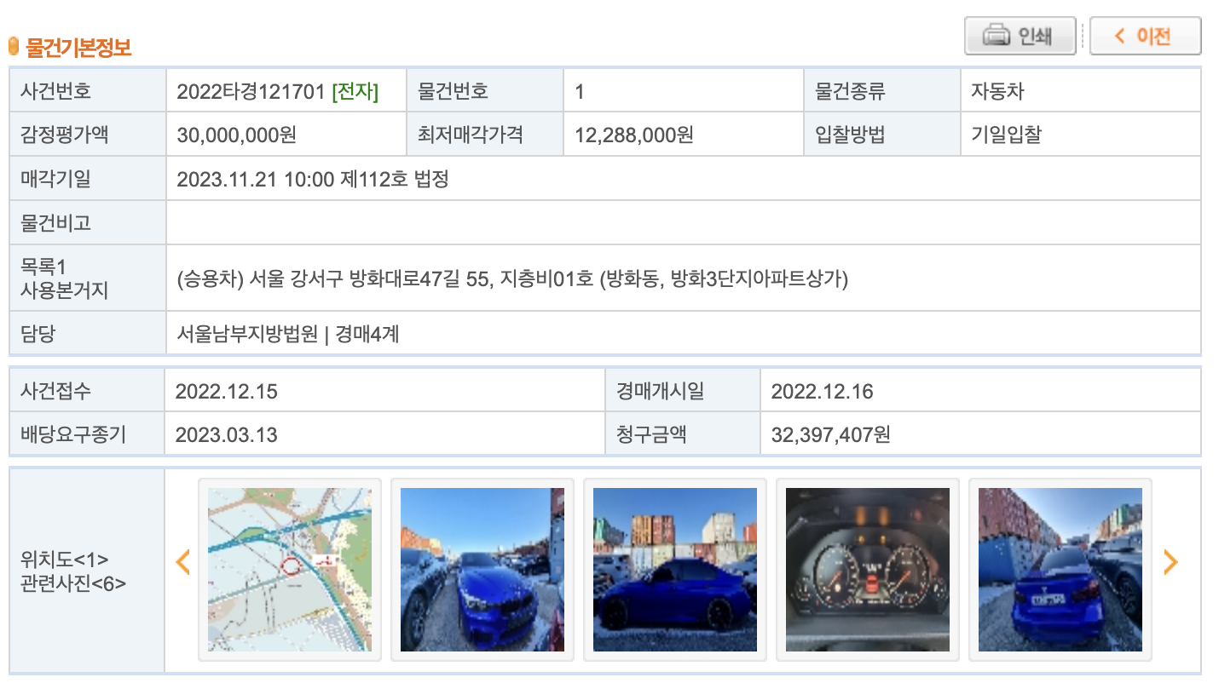Click the 인쇄 print button

click(x=1020, y=37)
